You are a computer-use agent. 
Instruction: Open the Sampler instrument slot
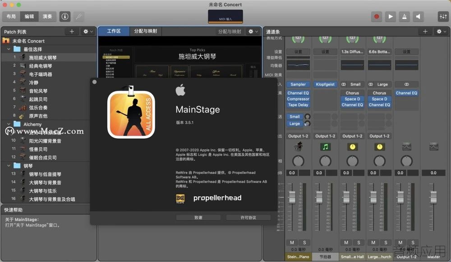click(x=298, y=84)
